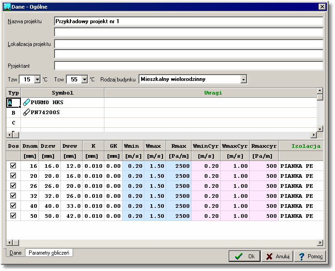Screen dimensions: 335x271
Task: Open the Tzw temperature dropdown
Action: [37, 80]
